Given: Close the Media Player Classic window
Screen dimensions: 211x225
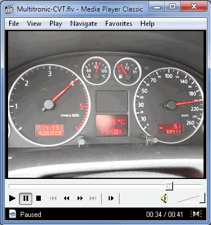Looking at the screenshot, I should [x=194, y=7].
